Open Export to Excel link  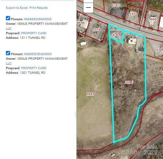[17, 8]
